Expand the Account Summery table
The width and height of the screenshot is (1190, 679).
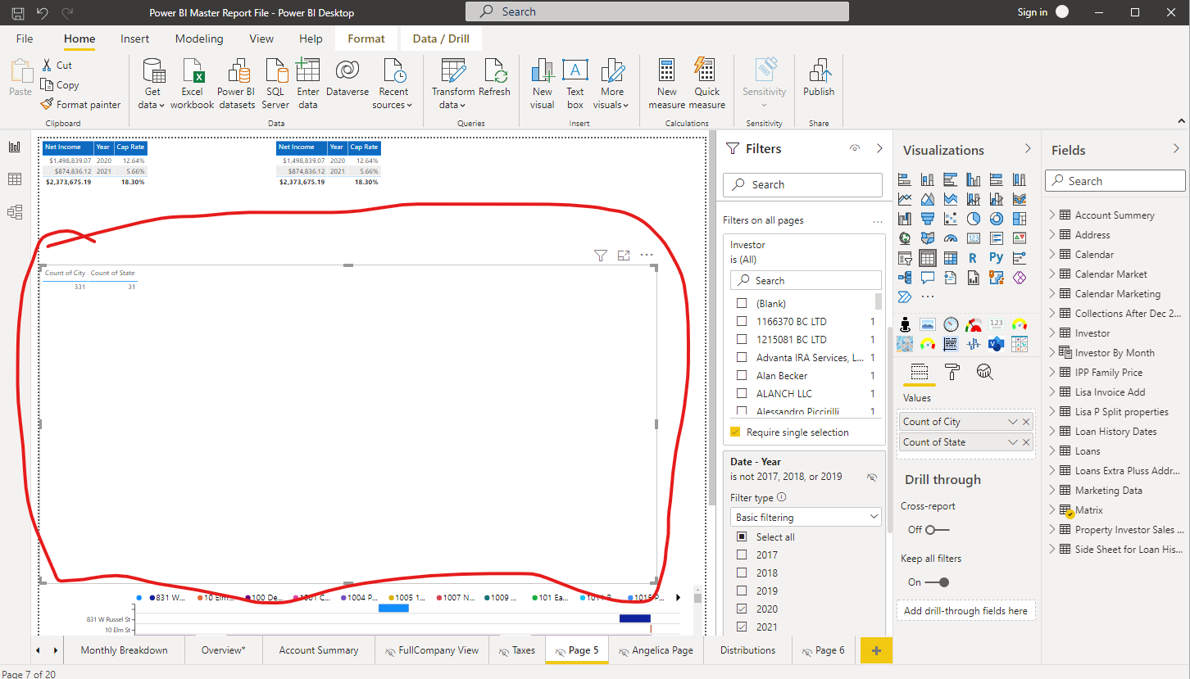click(x=1051, y=215)
